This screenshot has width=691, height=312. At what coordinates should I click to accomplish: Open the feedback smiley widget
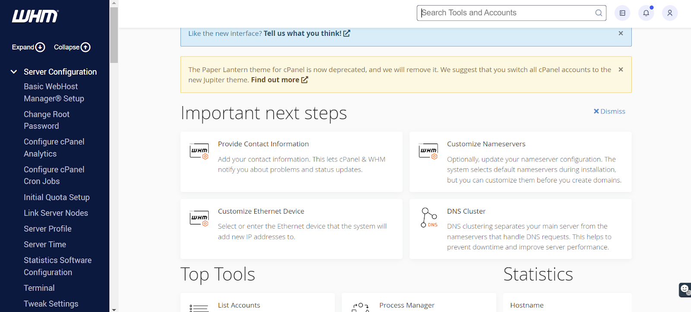coord(685,290)
